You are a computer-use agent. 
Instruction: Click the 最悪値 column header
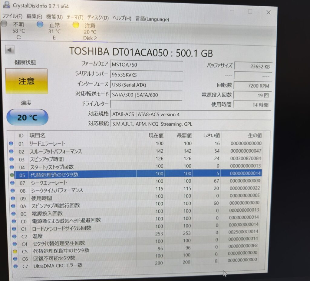pyautogui.click(x=184, y=135)
